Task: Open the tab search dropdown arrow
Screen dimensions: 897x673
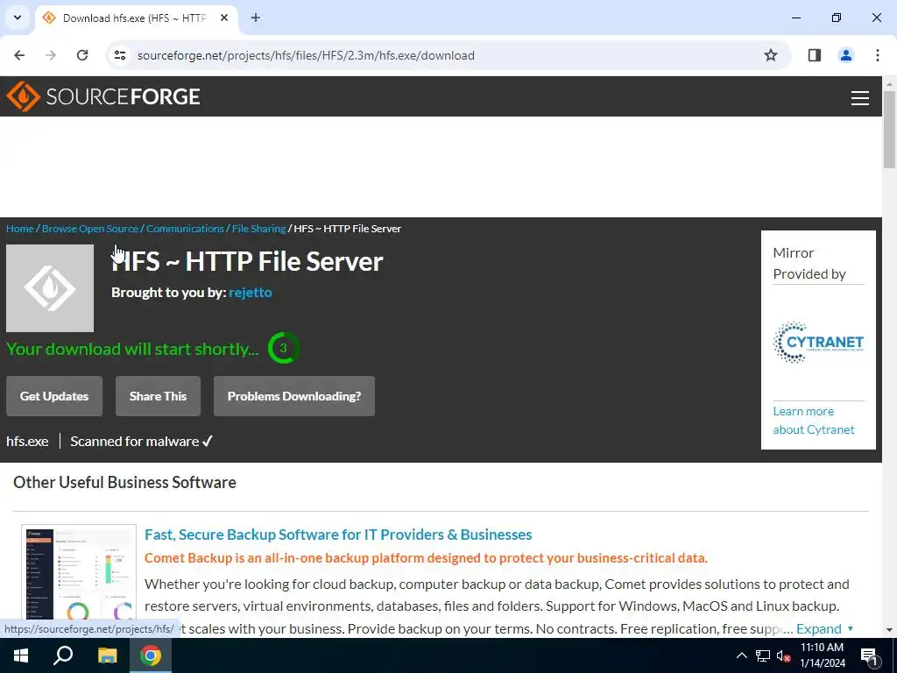Action: coord(18,18)
